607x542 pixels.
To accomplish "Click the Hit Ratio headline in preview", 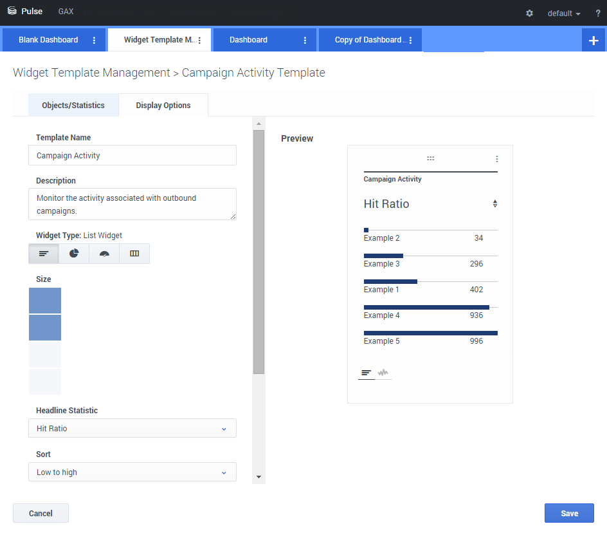I will click(x=386, y=204).
